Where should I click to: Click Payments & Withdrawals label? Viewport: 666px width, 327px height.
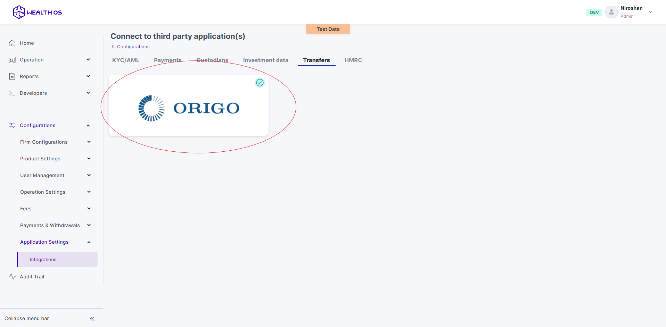50,225
